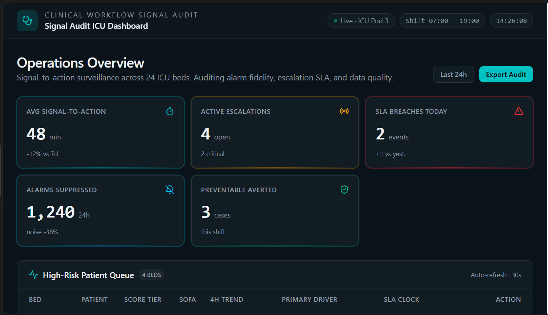Image resolution: width=548 pixels, height=315 pixels.
Task: Click the 4 BEDS badge
Action: 152,275
